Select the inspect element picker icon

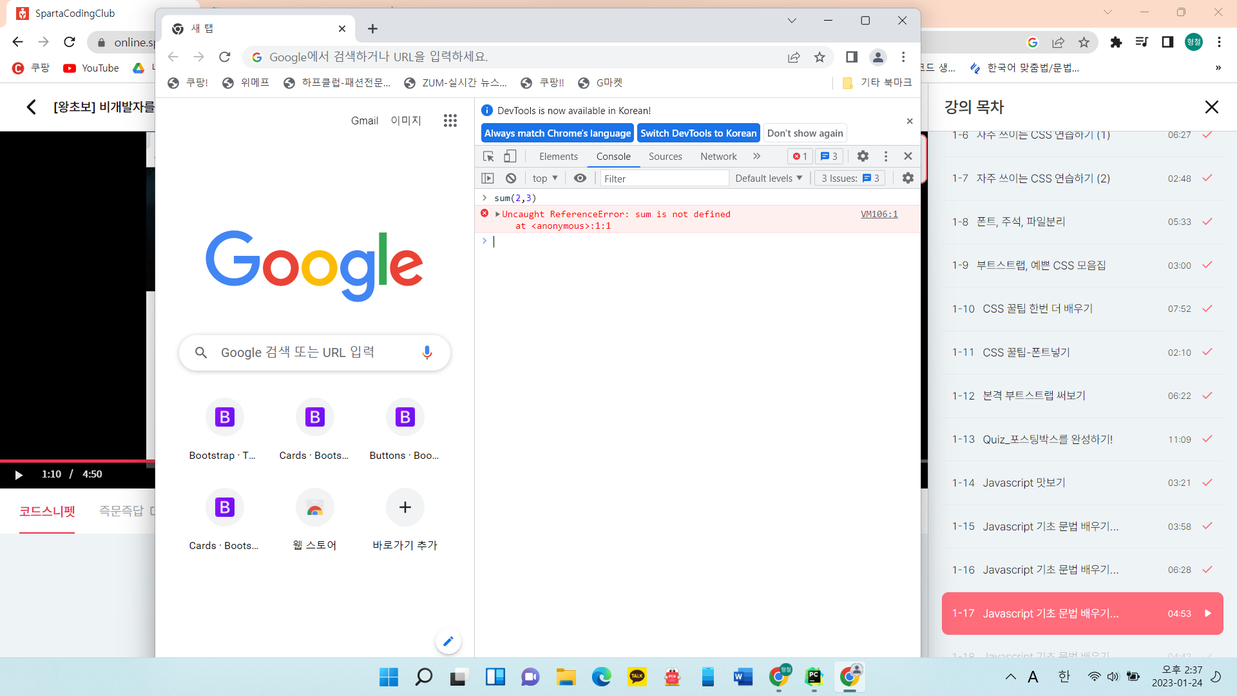[x=488, y=157]
